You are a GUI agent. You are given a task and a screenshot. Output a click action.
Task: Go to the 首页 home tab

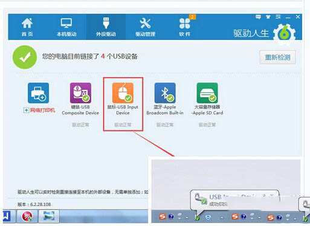tap(27, 27)
